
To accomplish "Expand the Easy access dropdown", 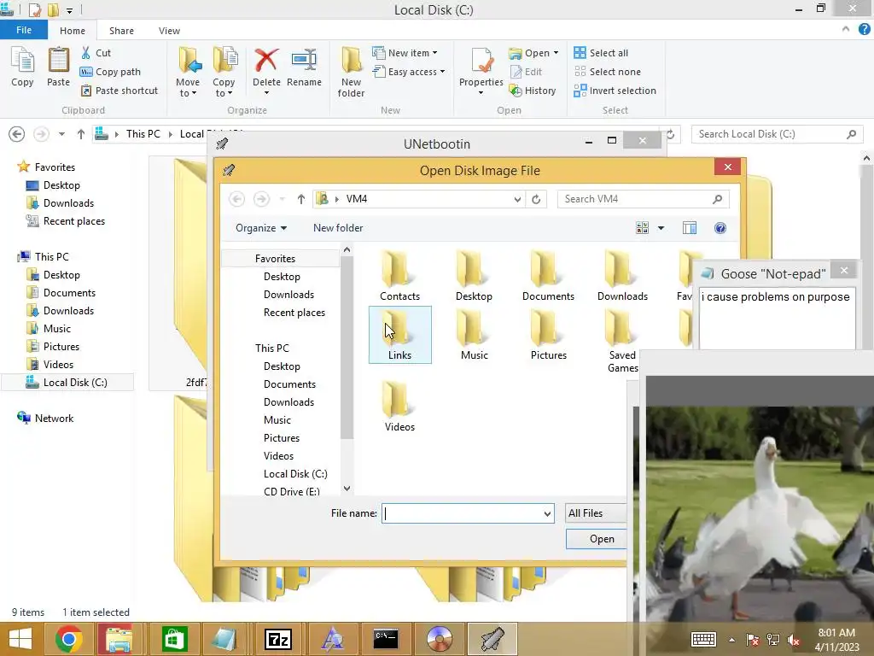I will [x=409, y=72].
